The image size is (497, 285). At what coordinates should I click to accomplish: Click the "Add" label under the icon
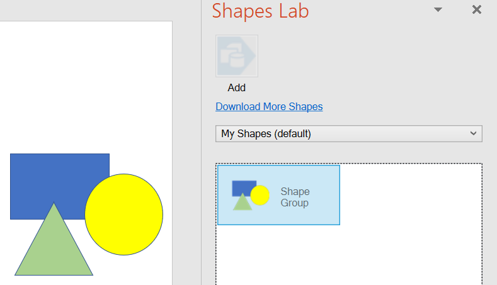237,88
